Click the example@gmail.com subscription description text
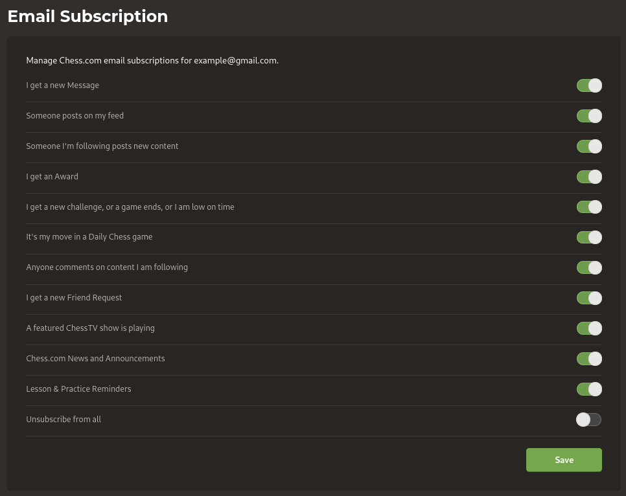 click(152, 61)
